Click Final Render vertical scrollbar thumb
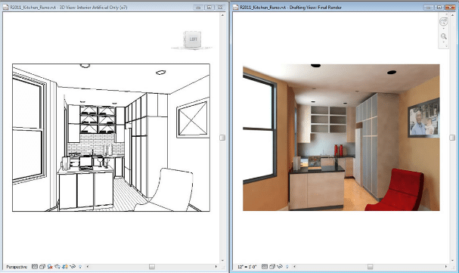The width and height of the screenshot is (459, 273). pyautogui.click(x=452, y=138)
